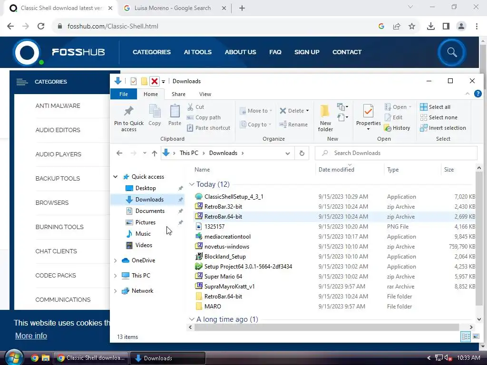
Task: Click Copy path in the ribbon
Action: coord(204,117)
